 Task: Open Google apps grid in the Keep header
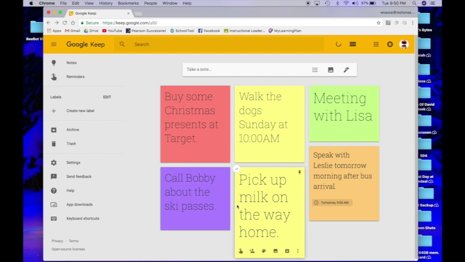point(376,44)
